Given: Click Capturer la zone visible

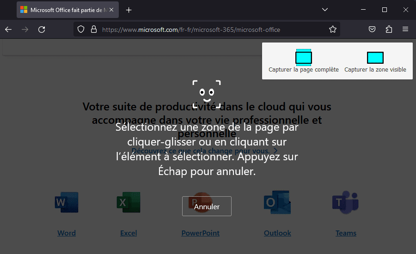Looking at the screenshot, I should coord(375,61).
